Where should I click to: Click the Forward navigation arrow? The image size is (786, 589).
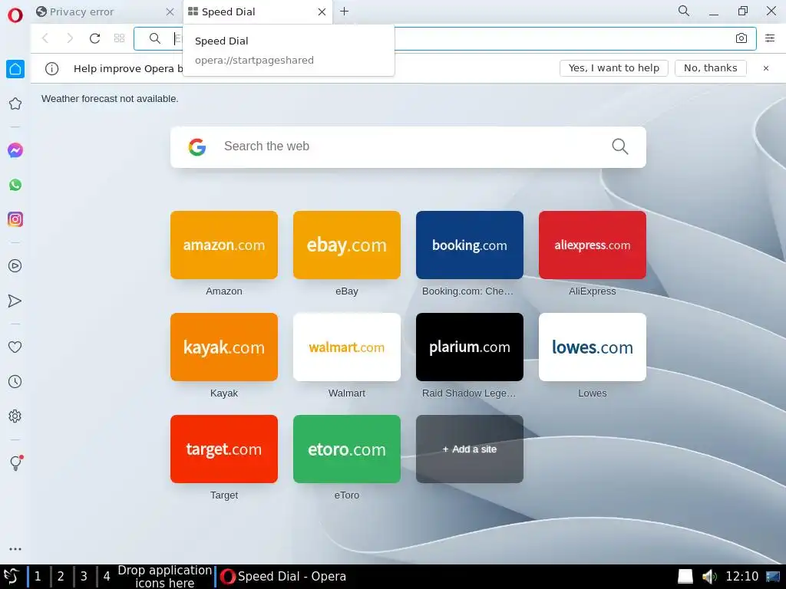pyautogui.click(x=70, y=38)
